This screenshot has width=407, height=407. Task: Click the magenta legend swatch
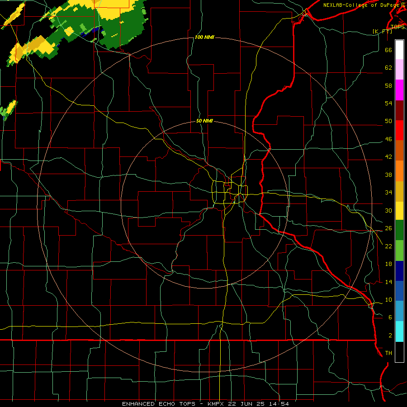(x=399, y=90)
